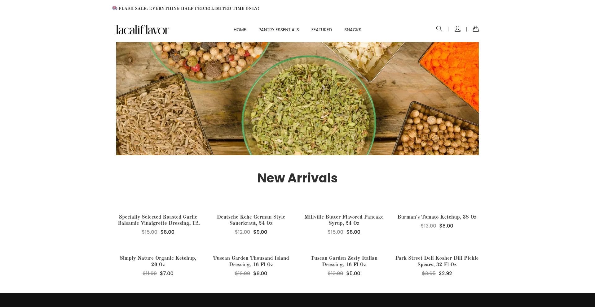Open Tuscan Garden Thousand Island Dressing product
595x307 pixels.
pyautogui.click(x=251, y=261)
